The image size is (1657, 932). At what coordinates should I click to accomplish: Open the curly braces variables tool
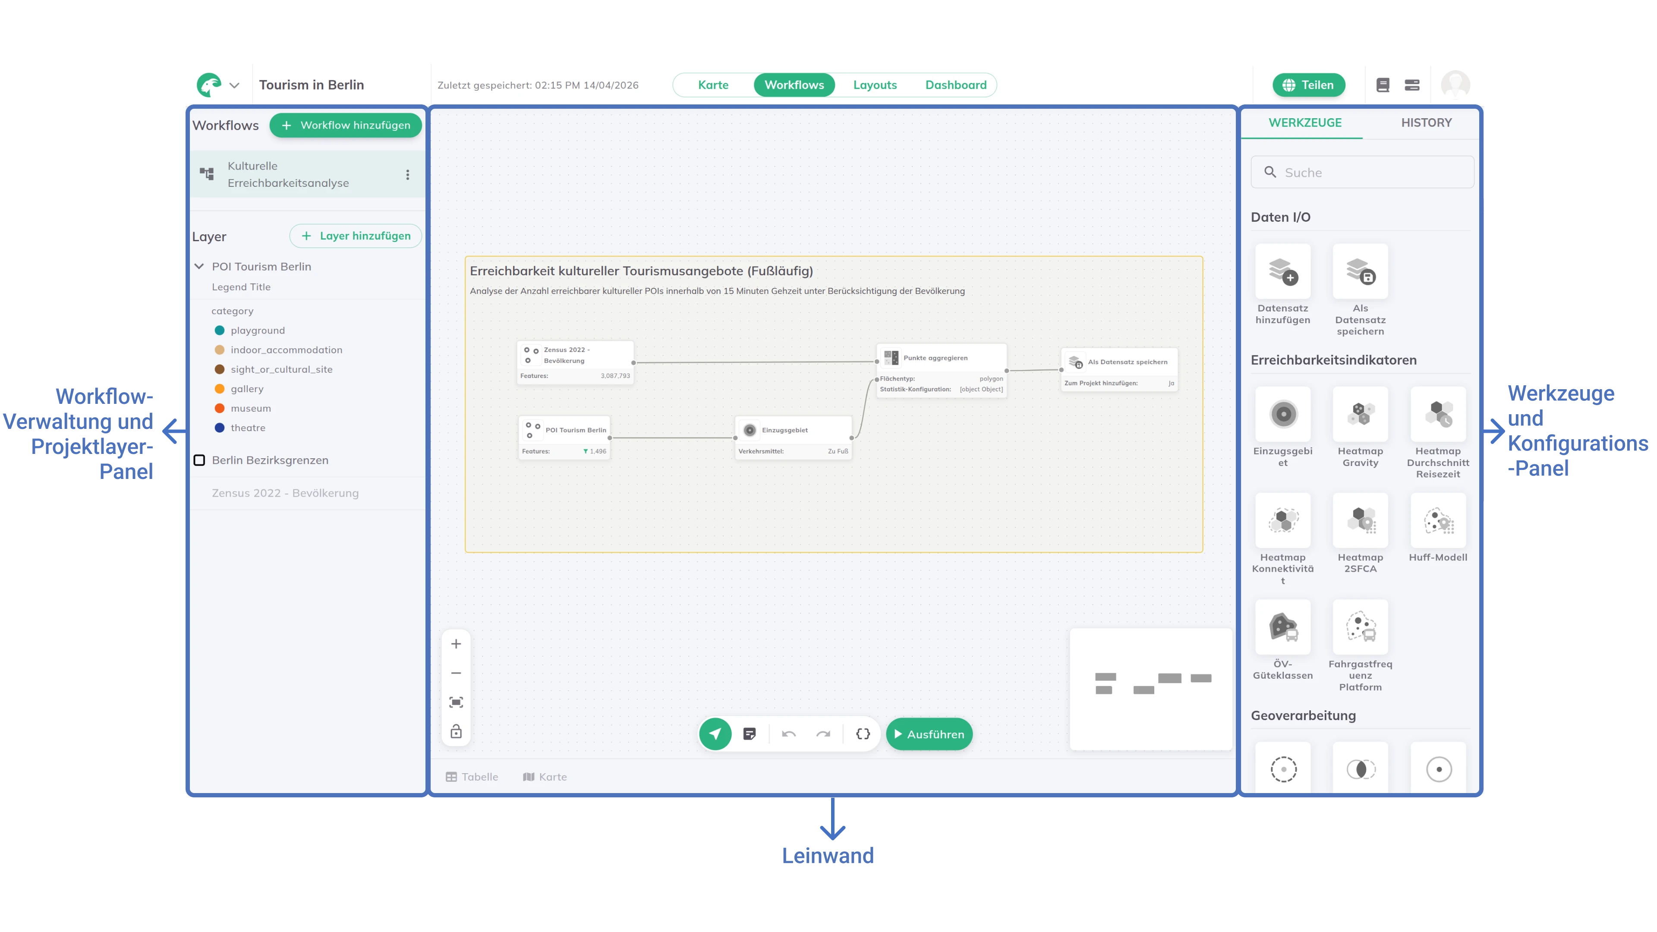click(x=863, y=734)
